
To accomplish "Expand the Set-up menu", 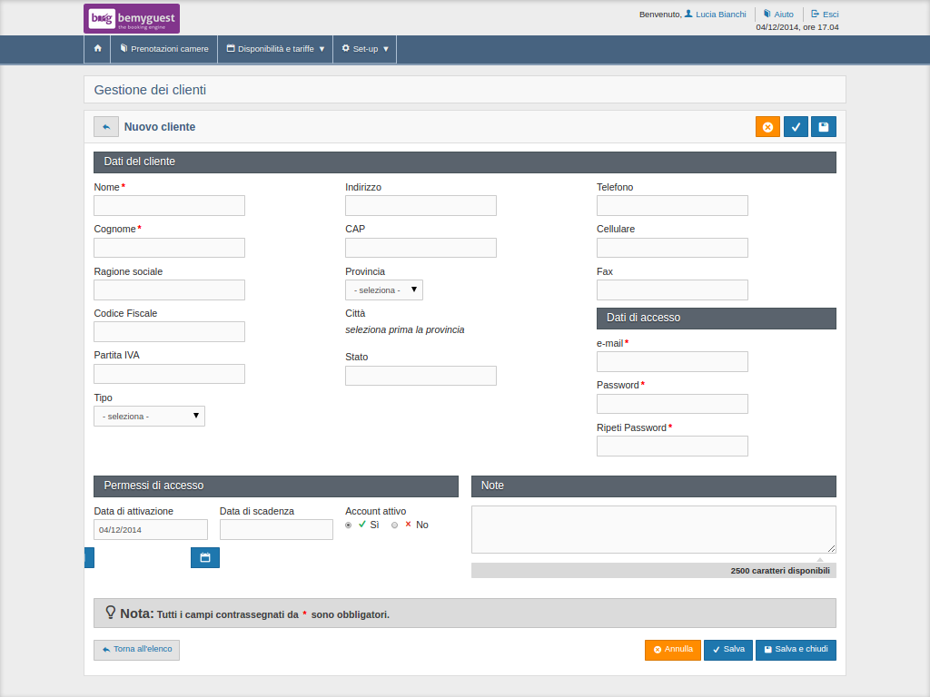I will coord(365,49).
